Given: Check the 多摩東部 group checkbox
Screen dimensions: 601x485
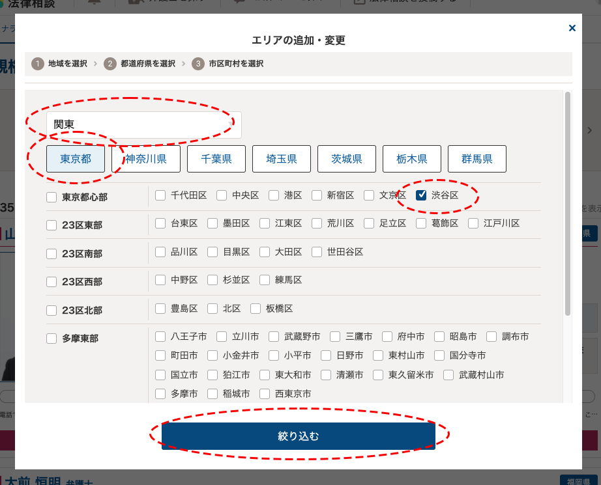Looking at the screenshot, I should click(51, 339).
